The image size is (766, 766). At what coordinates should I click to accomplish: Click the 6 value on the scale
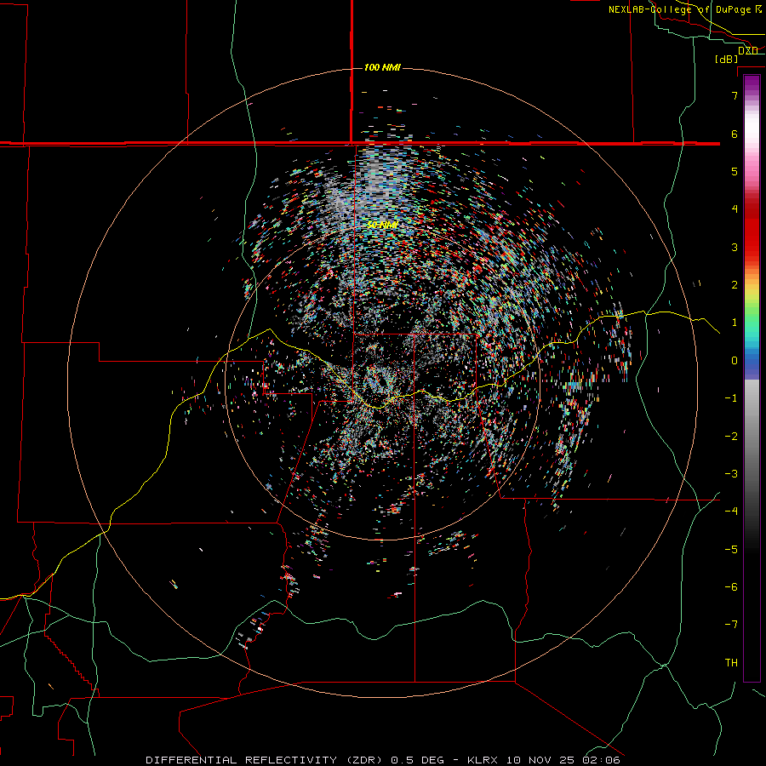point(735,134)
